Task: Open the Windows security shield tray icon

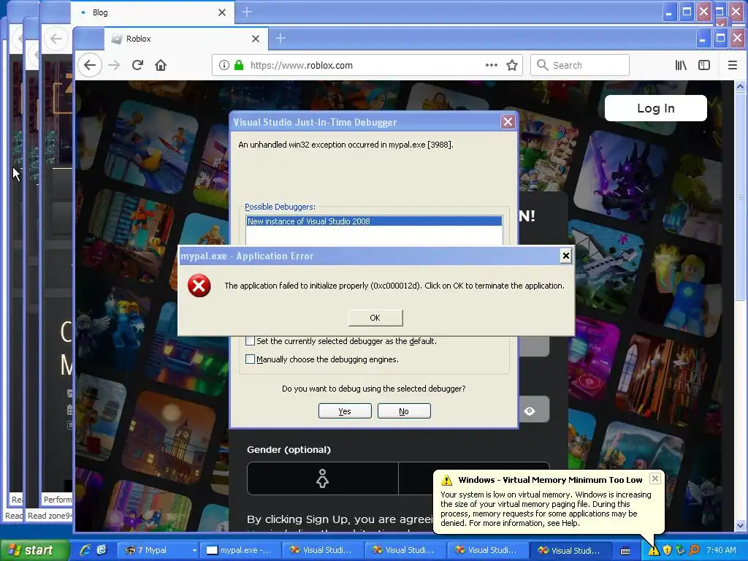Action: click(668, 551)
